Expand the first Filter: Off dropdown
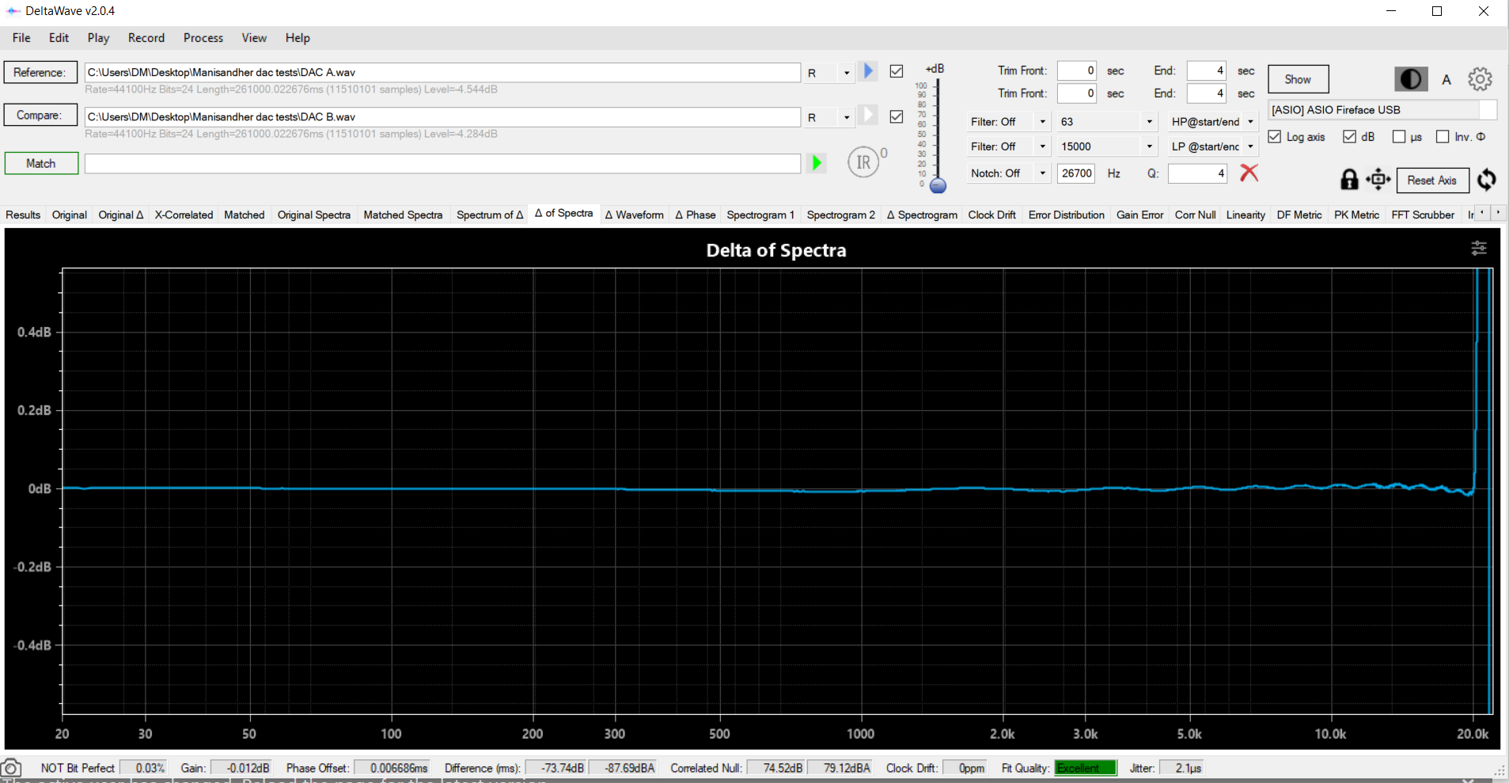Screen dimensions: 1509x783 point(1043,122)
